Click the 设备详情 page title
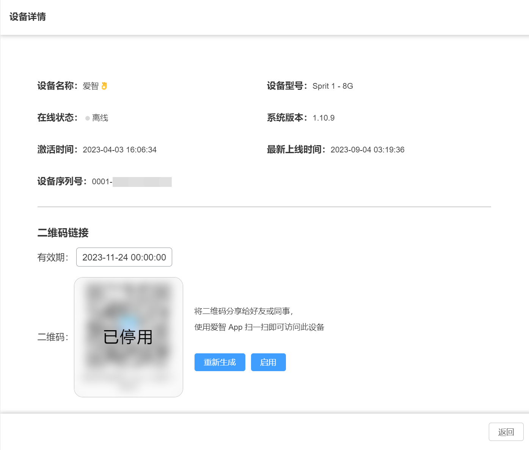This screenshot has width=529, height=450. pos(27,17)
